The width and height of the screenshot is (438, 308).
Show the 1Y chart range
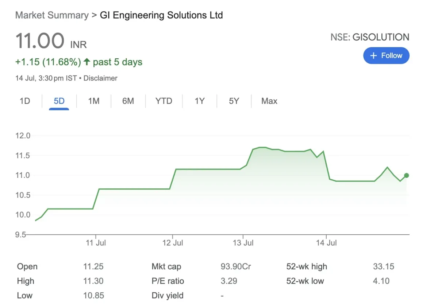point(199,101)
